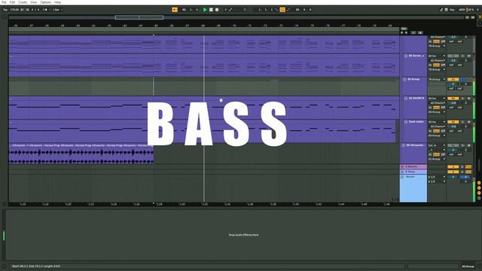Toggle Post on A Reverb return
Screen dimensions: 482x271
click(468, 167)
